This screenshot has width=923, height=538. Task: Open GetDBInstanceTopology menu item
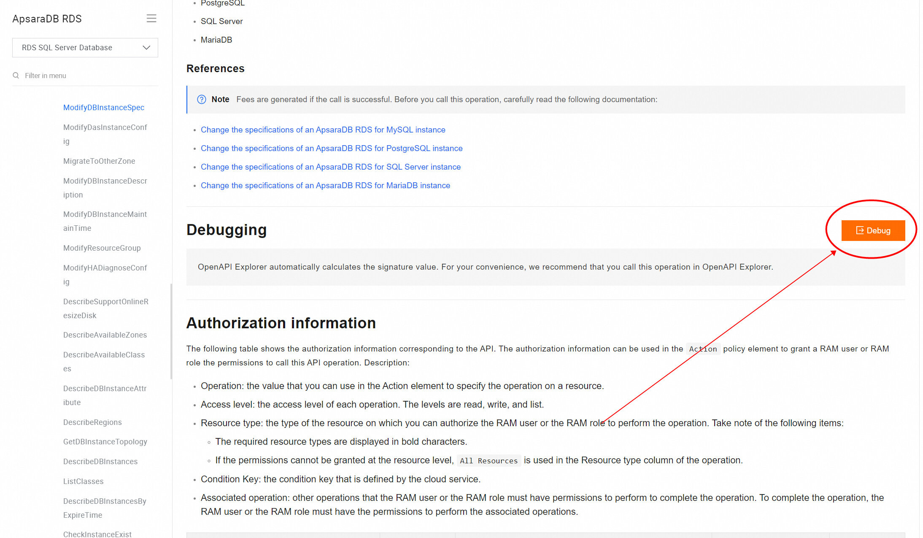105,442
